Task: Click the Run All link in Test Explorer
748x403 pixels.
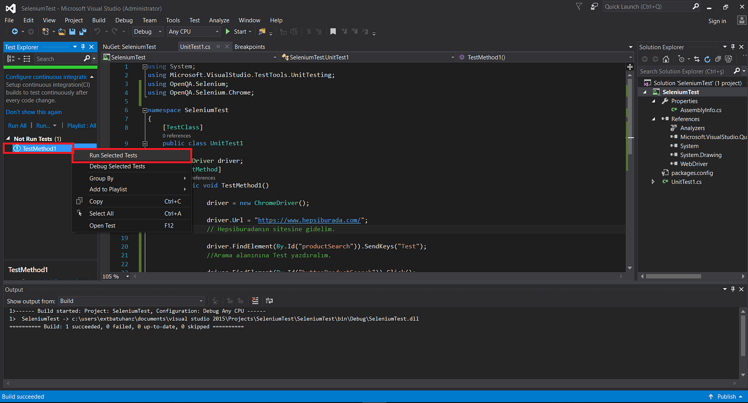Action: click(17, 126)
